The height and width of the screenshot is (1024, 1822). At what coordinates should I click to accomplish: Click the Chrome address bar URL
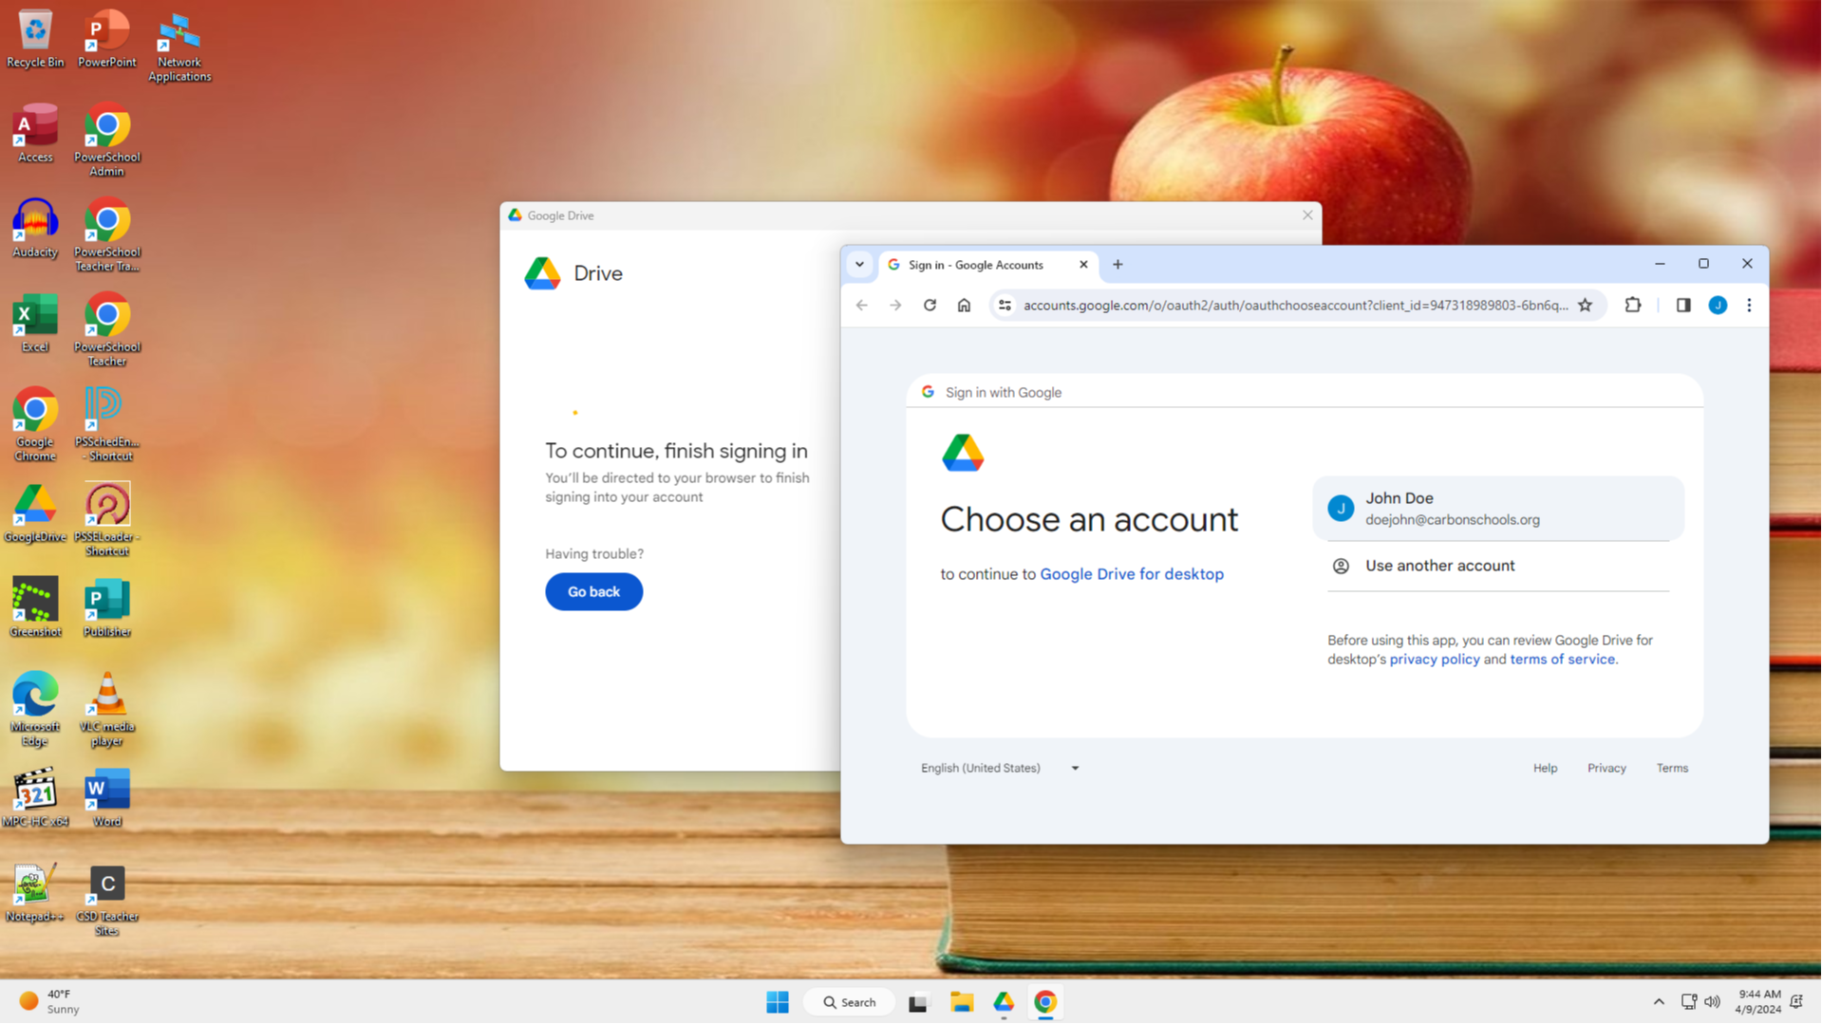(1295, 306)
